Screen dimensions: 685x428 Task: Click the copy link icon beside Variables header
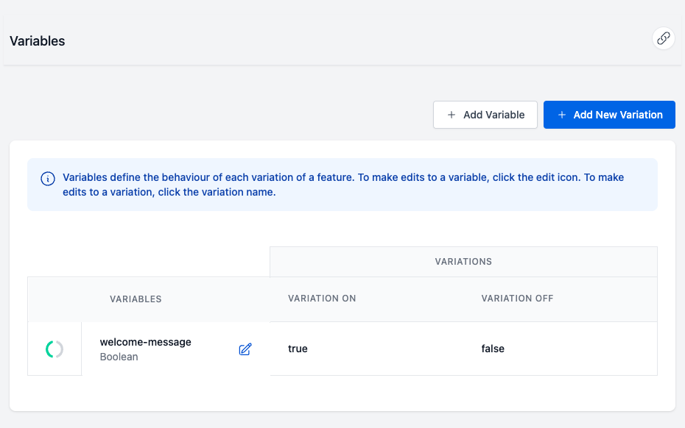[x=664, y=38]
